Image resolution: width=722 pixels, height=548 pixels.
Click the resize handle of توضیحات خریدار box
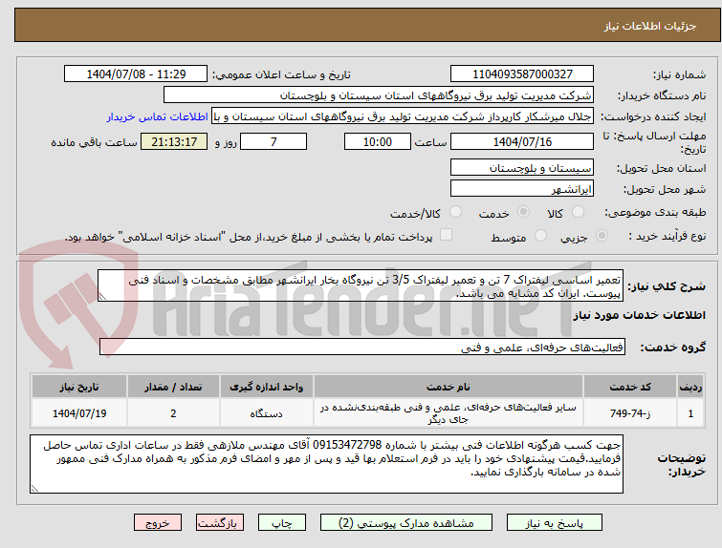[x=35, y=488]
